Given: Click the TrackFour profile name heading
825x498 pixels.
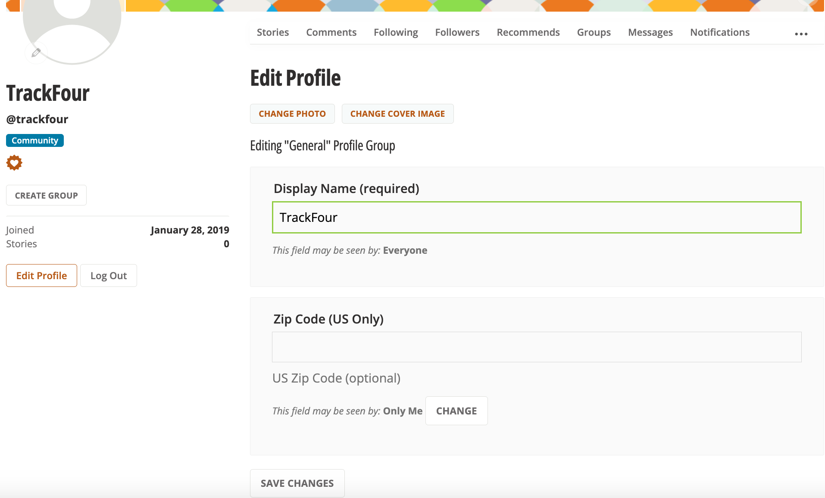Looking at the screenshot, I should [x=48, y=93].
